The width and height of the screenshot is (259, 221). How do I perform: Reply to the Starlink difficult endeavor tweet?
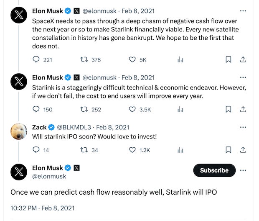tap(36, 109)
